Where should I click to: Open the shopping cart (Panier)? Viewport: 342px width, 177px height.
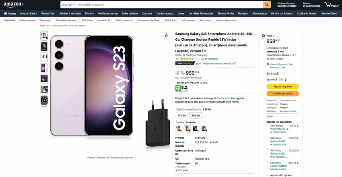[x=332, y=4]
